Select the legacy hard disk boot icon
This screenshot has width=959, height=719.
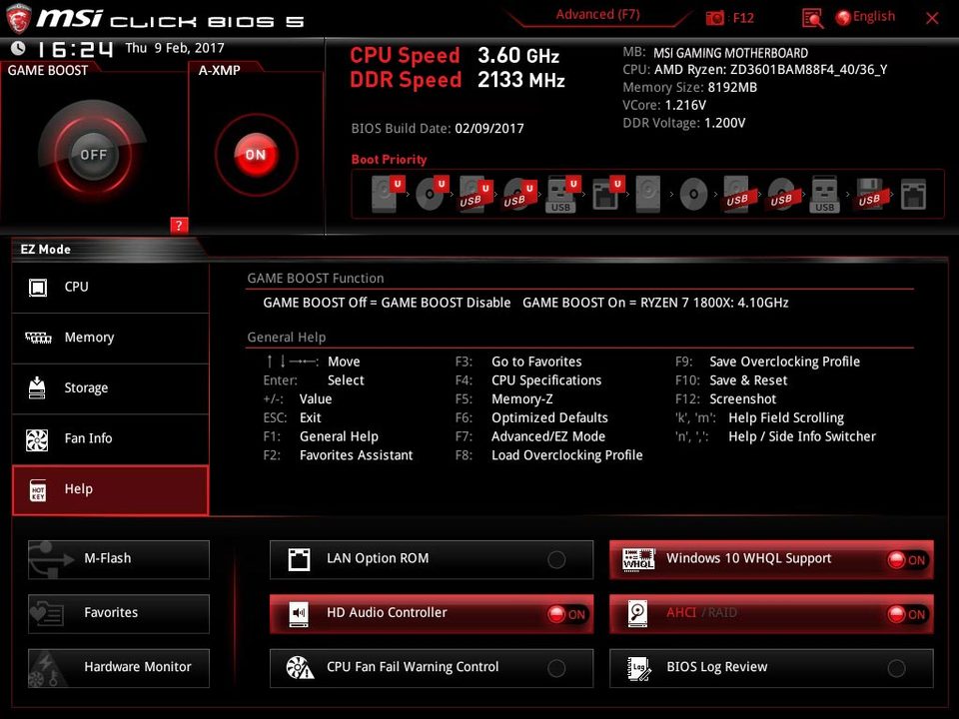click(x=648, y=194)
